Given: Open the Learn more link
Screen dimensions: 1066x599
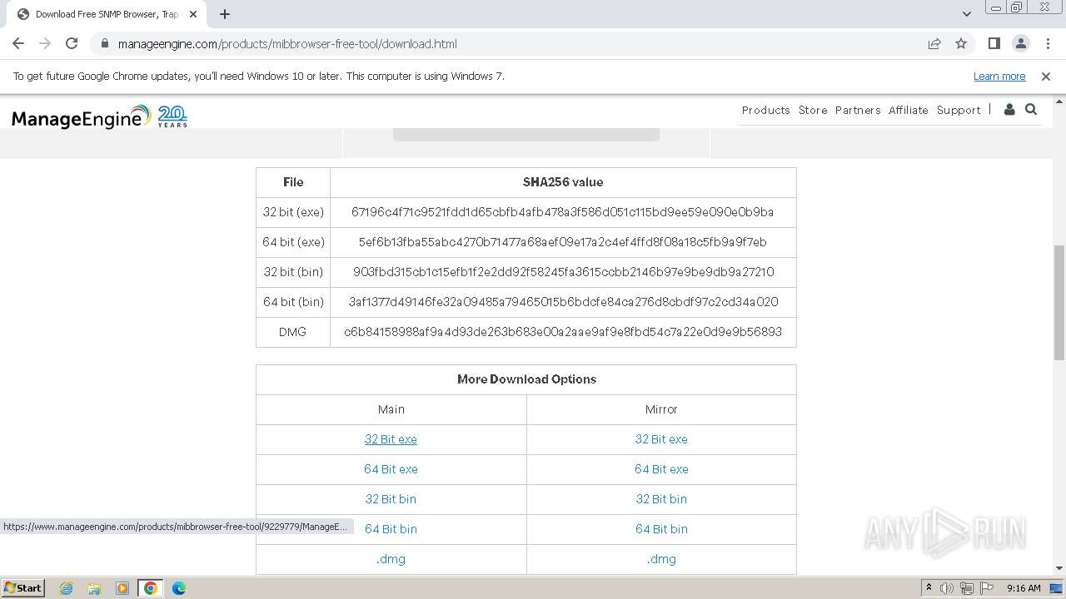Looking at the screenshot, I should coord(999,76).
